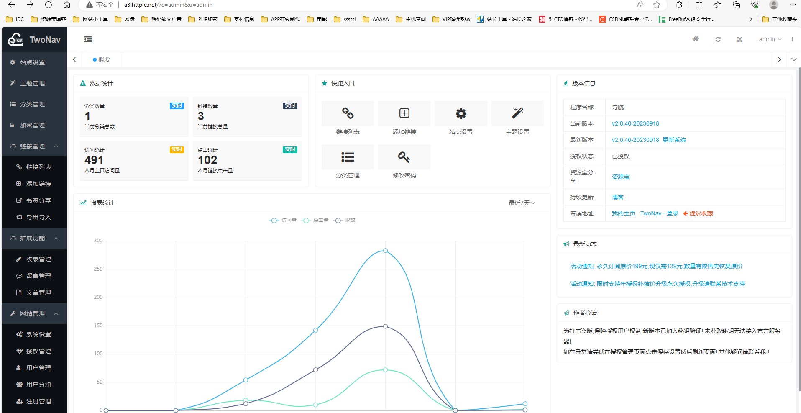This screenshot has height=413, width=801.
Task: Open the 资源宝 link
Action: (621, 177)
